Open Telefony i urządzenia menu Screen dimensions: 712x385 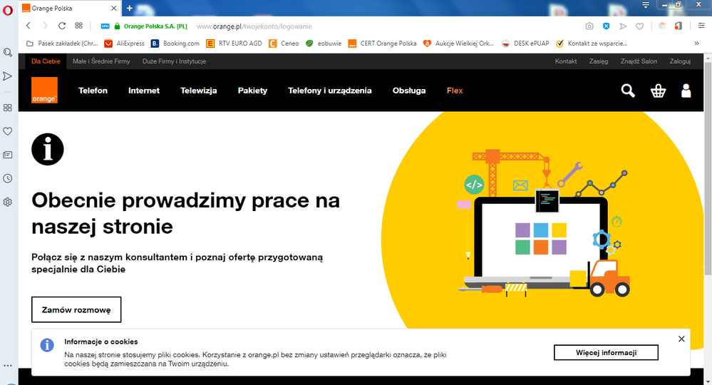click(330, 91)
